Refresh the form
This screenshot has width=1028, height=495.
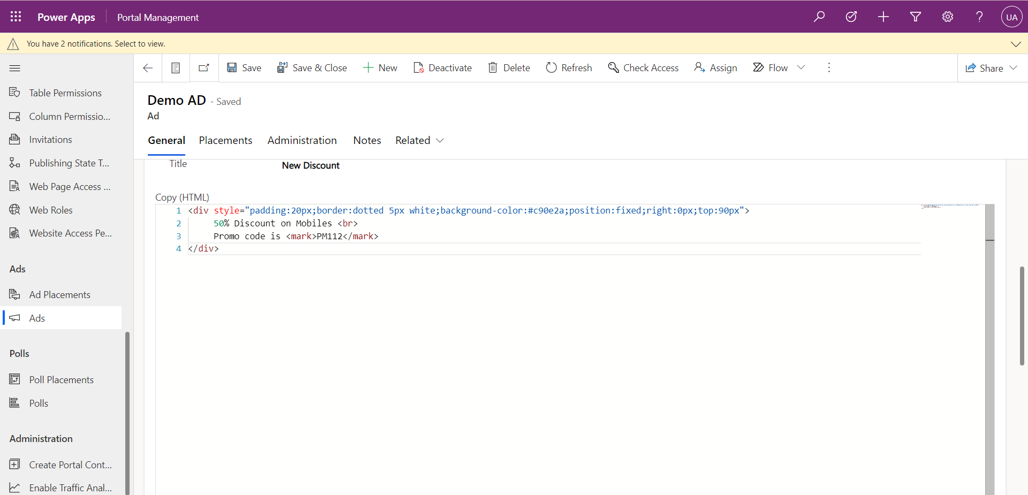[x=569, y=68]
